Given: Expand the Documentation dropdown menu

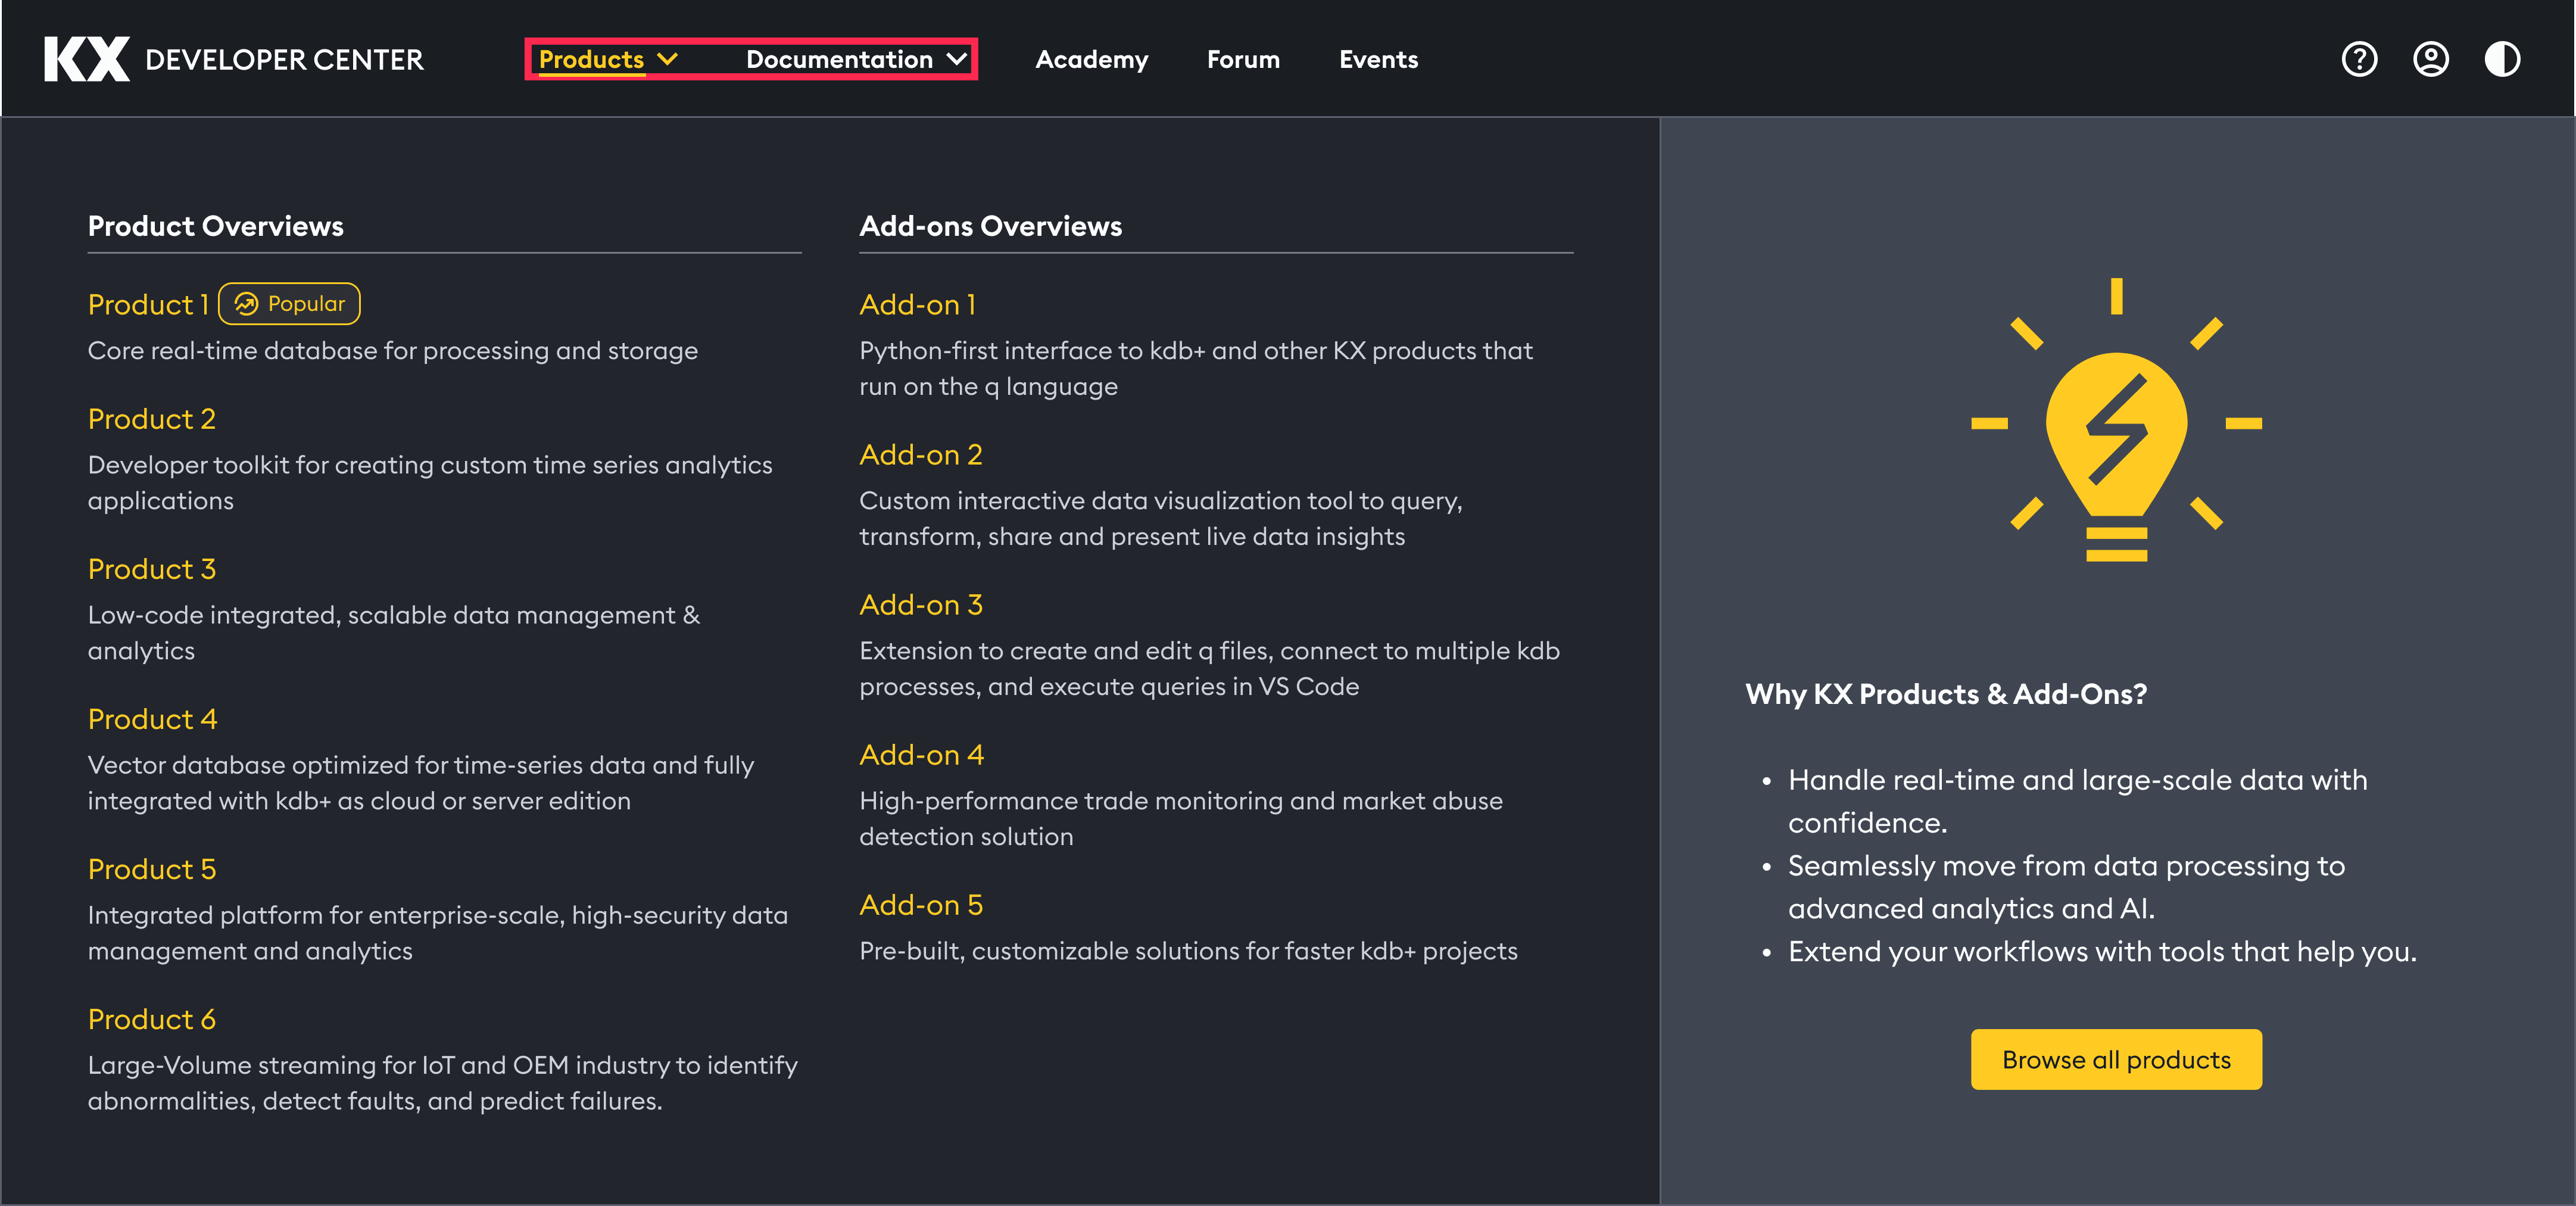Looking at the screenshot, I should [x=839, y=59].
